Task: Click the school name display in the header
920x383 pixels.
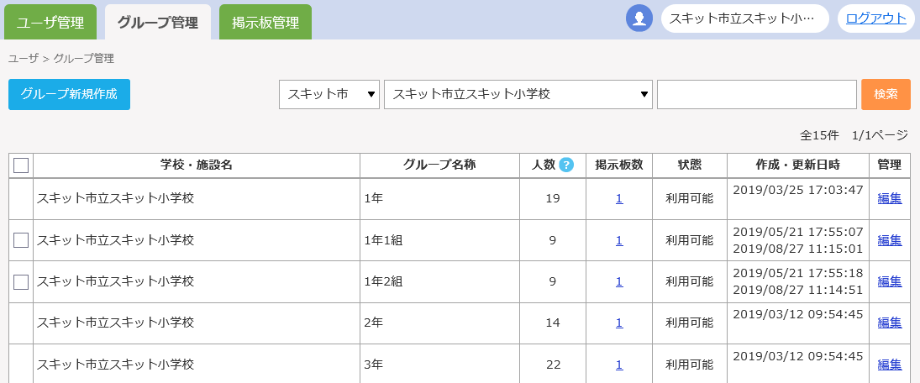Action: tap(744, 18)
